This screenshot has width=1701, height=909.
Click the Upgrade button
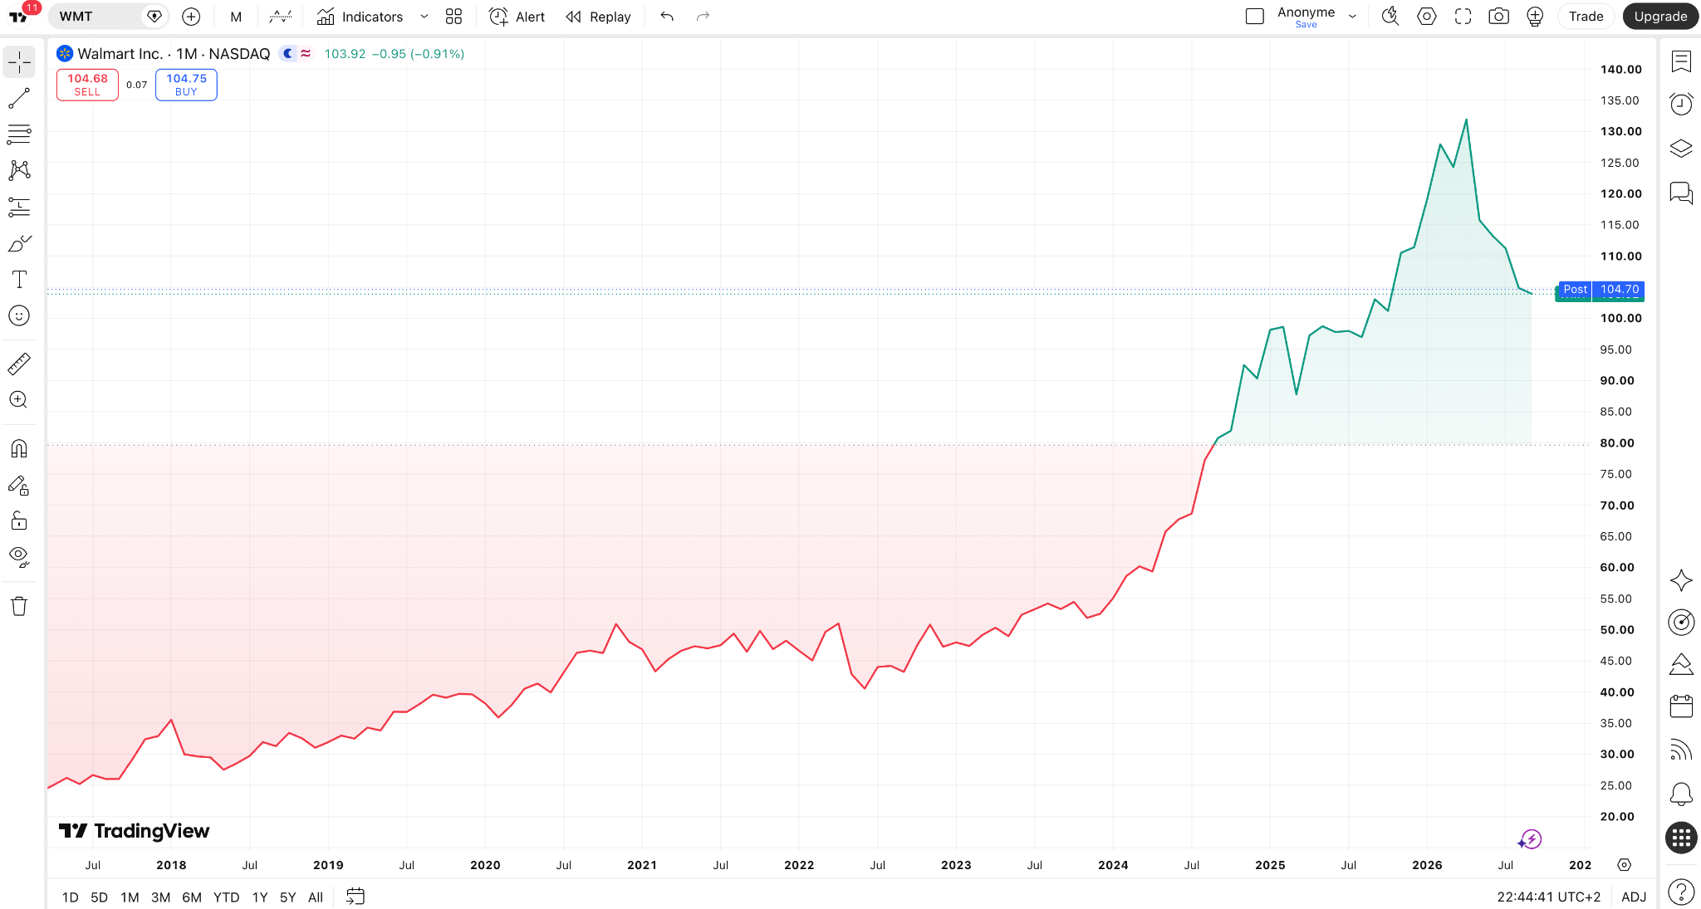tap(1660, 17)
